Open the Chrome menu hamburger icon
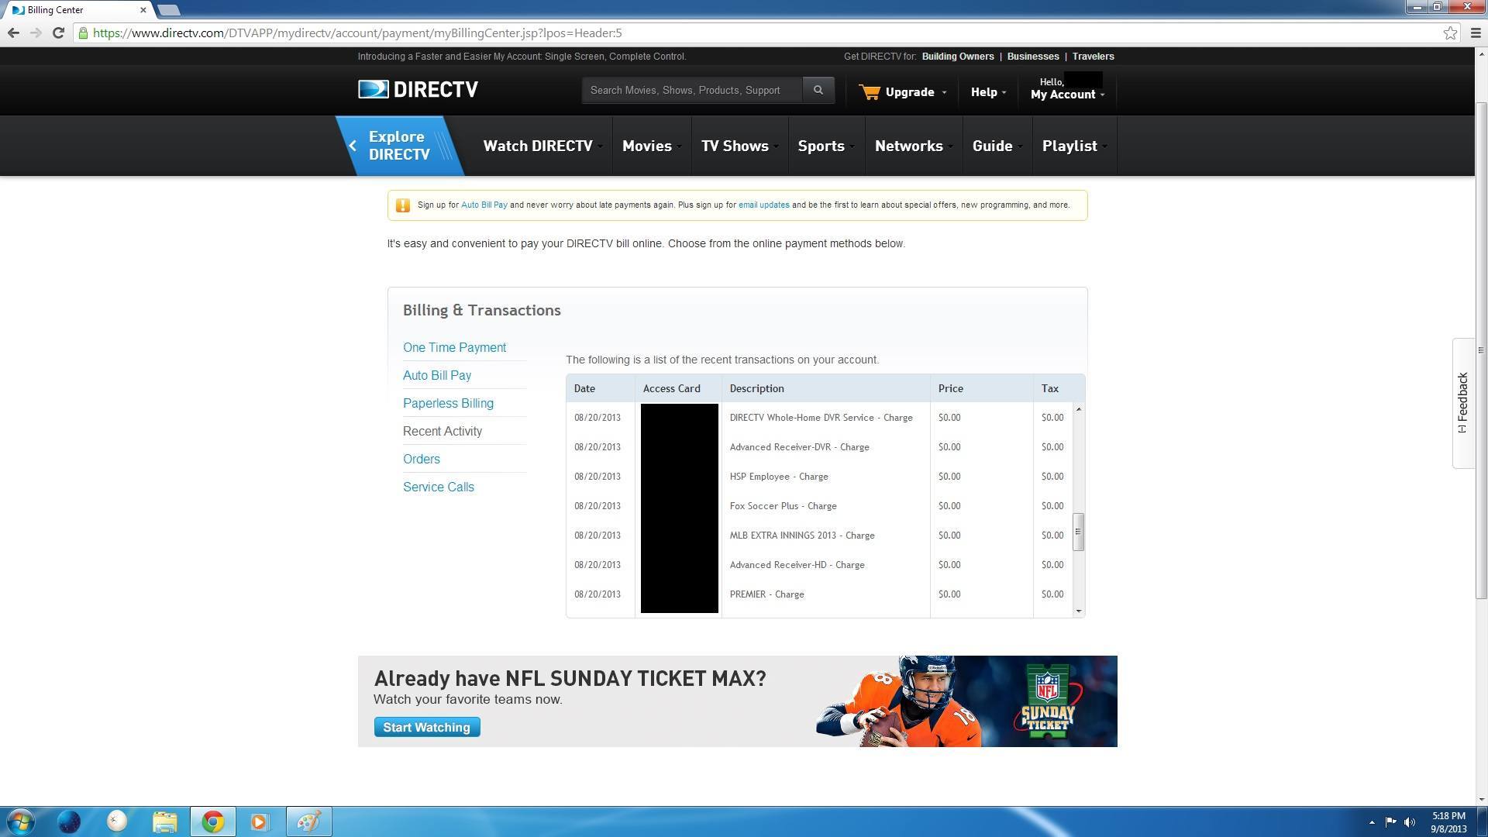Screen dimensions: 1488x837 tap(1475, 33)
